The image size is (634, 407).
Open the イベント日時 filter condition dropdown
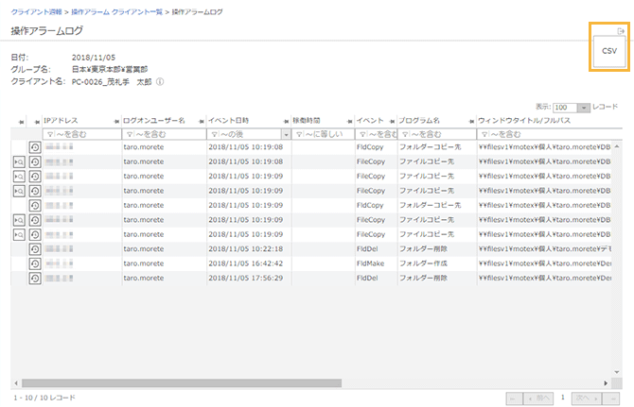[286, 135]
